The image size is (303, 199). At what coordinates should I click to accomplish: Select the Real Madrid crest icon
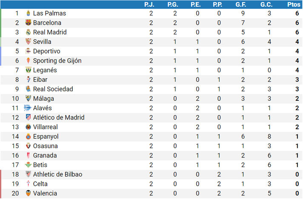click(x=28, y=32)
